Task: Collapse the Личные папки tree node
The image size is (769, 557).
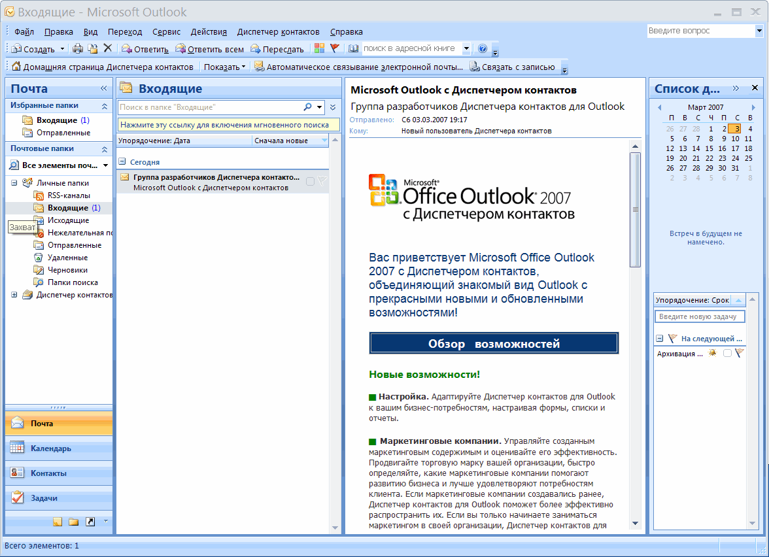Action: pos(14,183)
